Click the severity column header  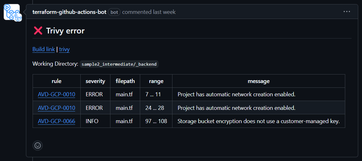pos(95,81)
